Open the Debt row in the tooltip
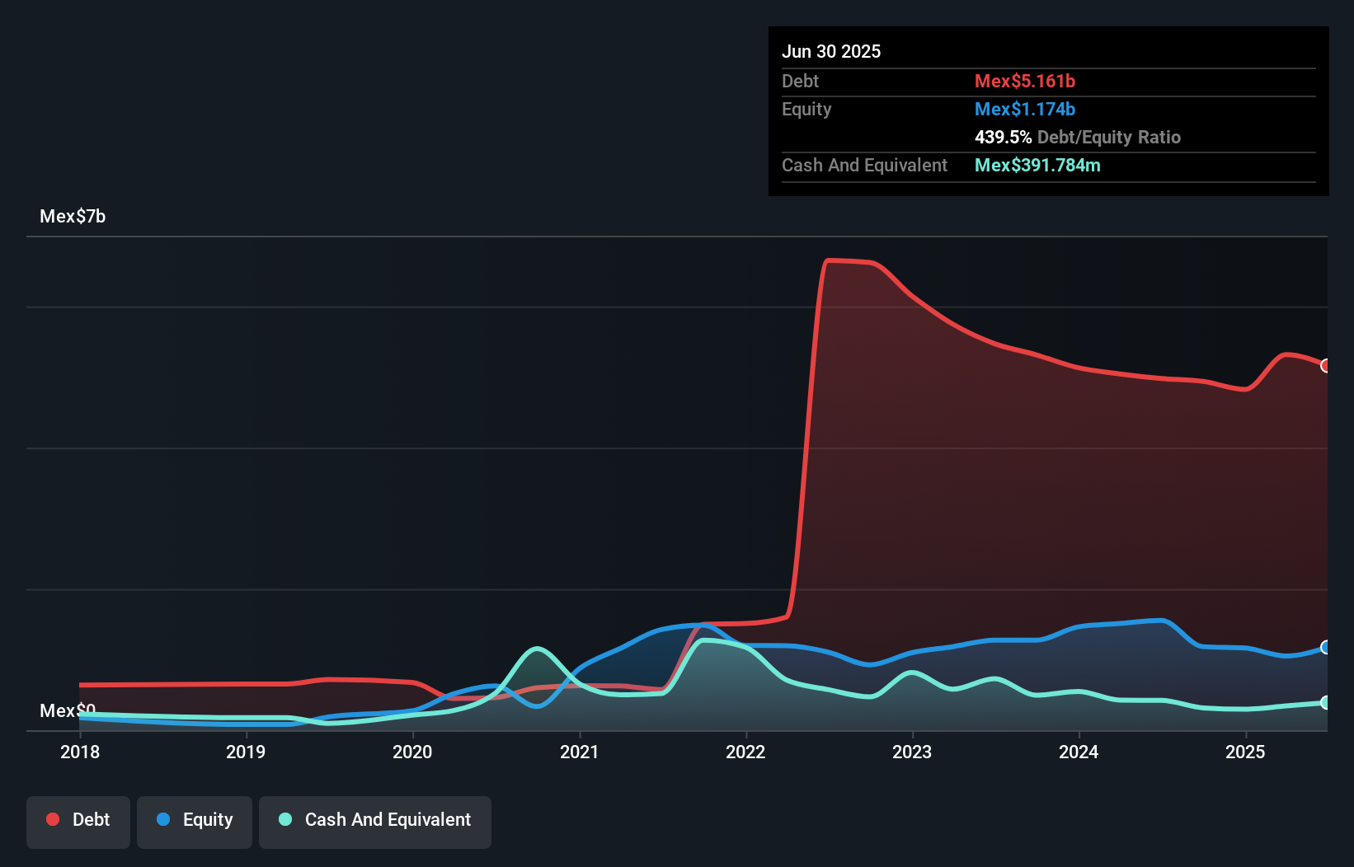Image resolution: width=1354 pixels, height=867 pixels. click(907, 81)
